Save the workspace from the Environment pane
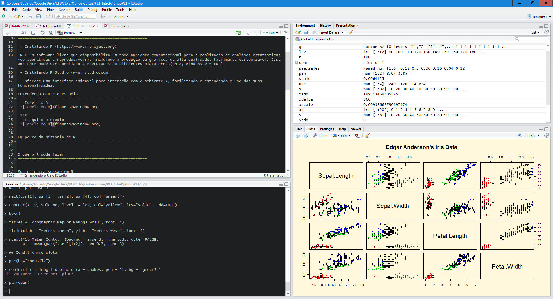553x299 pixels. tap(306, 32)
